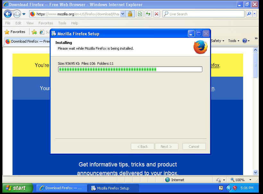
Task: Expand command bar overflow chevron
Action: tap(256, 38)
